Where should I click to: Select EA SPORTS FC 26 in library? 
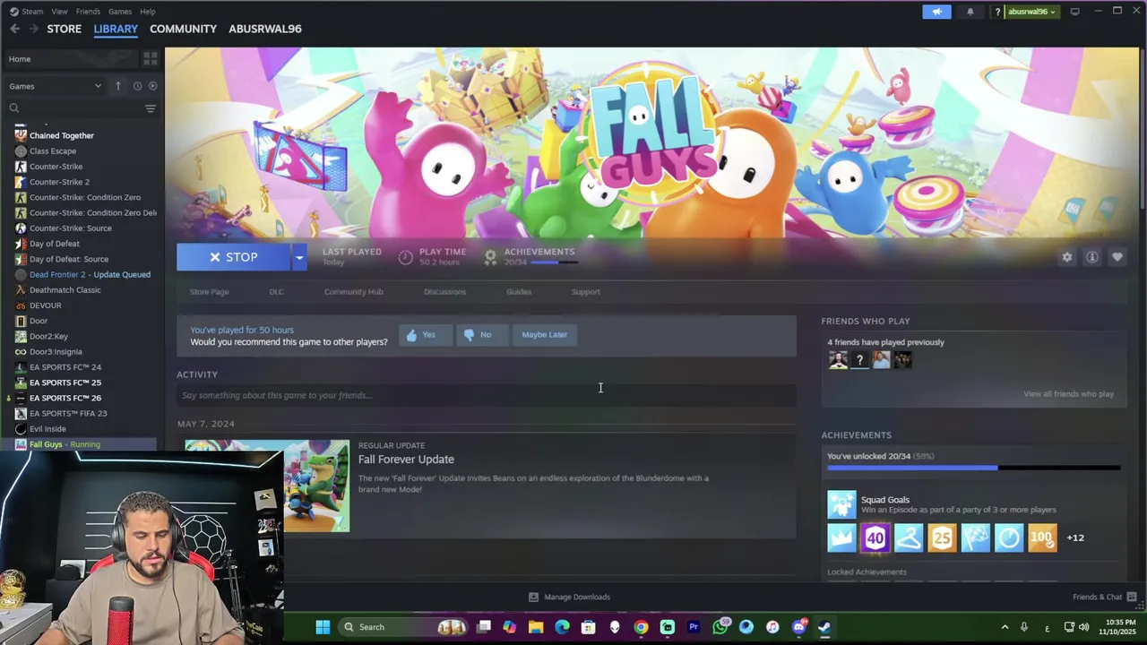(x=65, y=398)
